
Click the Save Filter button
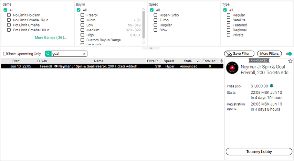[x=239, y=54]
